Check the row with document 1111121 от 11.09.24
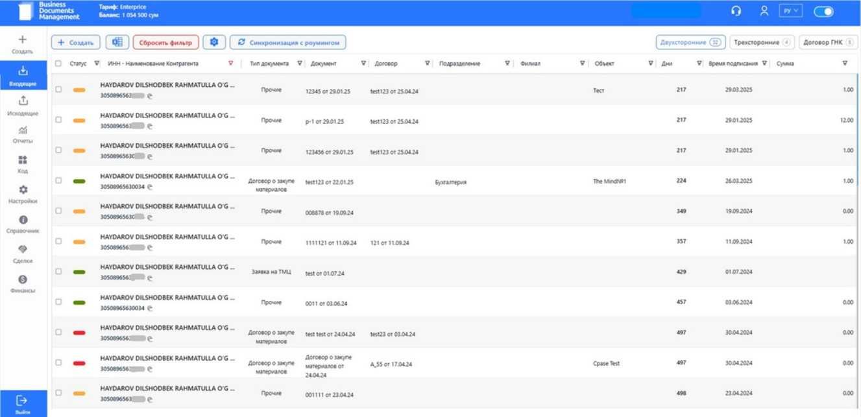This screenshot has height=417, width=861. coord(58,241)
